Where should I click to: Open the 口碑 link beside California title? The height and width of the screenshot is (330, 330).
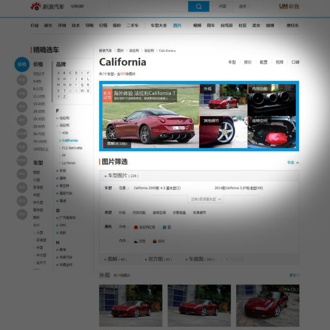point(295,62)
